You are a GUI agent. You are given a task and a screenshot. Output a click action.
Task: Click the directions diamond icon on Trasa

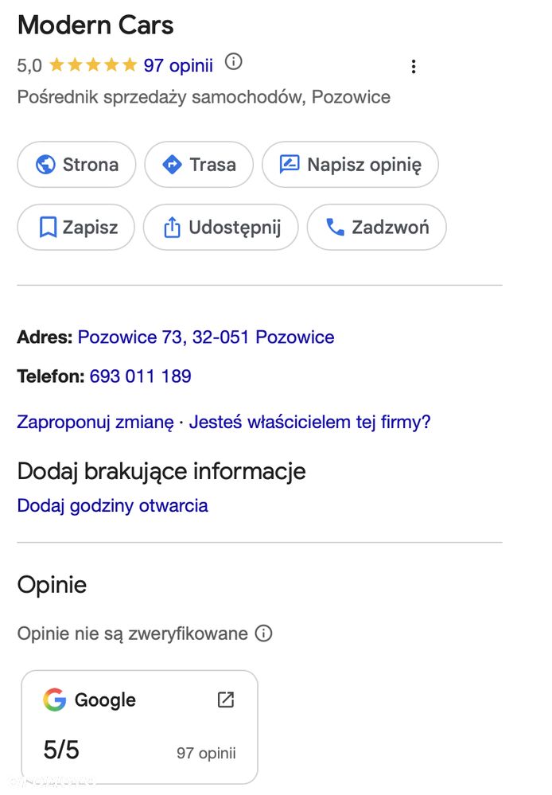pyautogui.click(x=172, y=165)
